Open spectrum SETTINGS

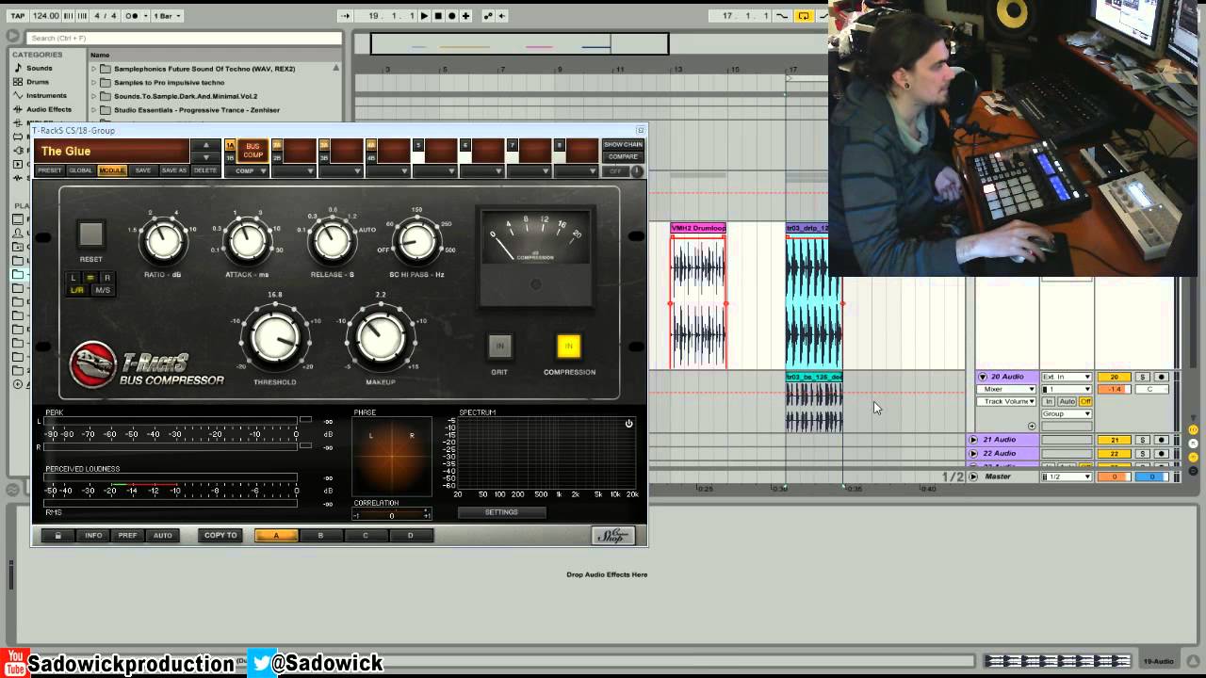501,512
